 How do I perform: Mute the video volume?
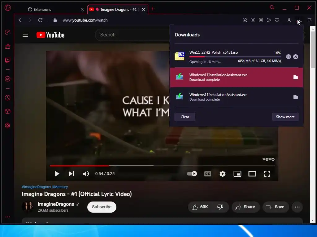tap(86, 174)
